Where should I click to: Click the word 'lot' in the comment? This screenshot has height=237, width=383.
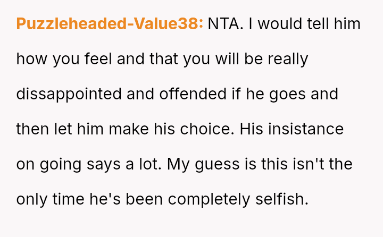click(x=151, y=164)
